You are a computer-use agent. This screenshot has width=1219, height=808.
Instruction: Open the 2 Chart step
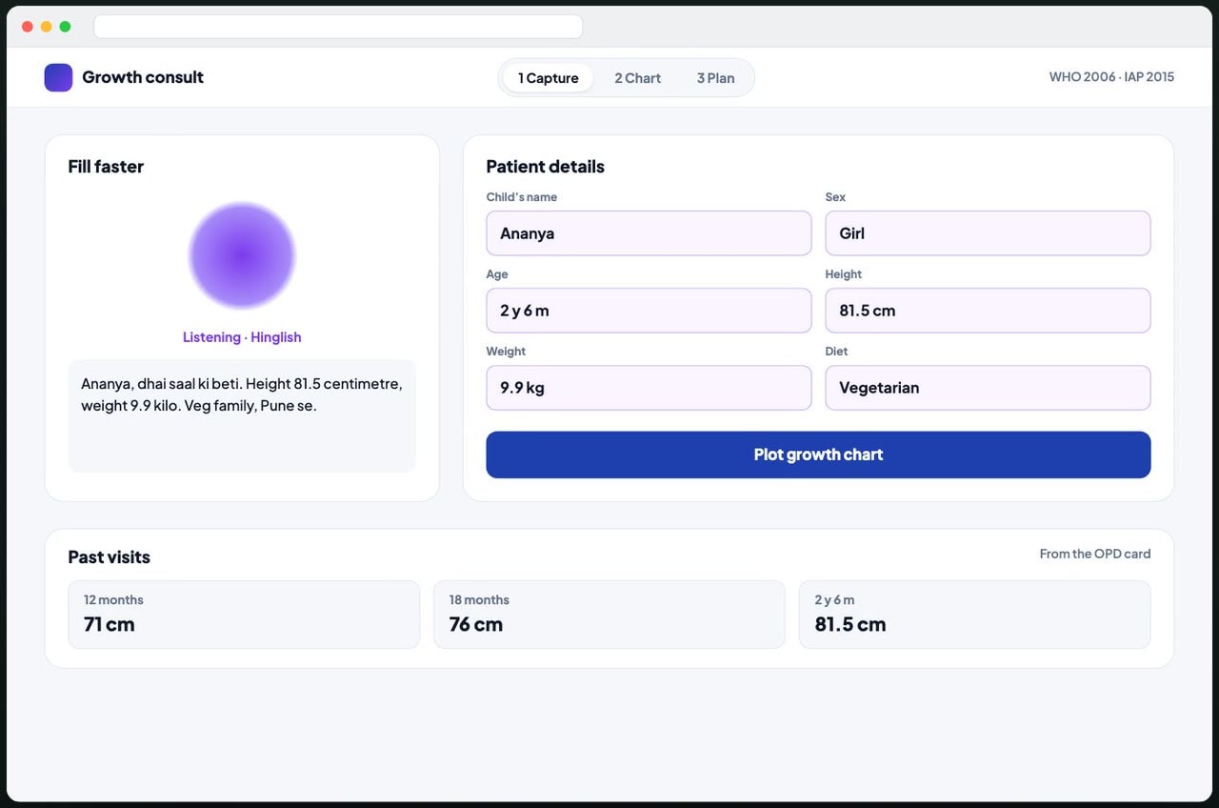[637, 78]
